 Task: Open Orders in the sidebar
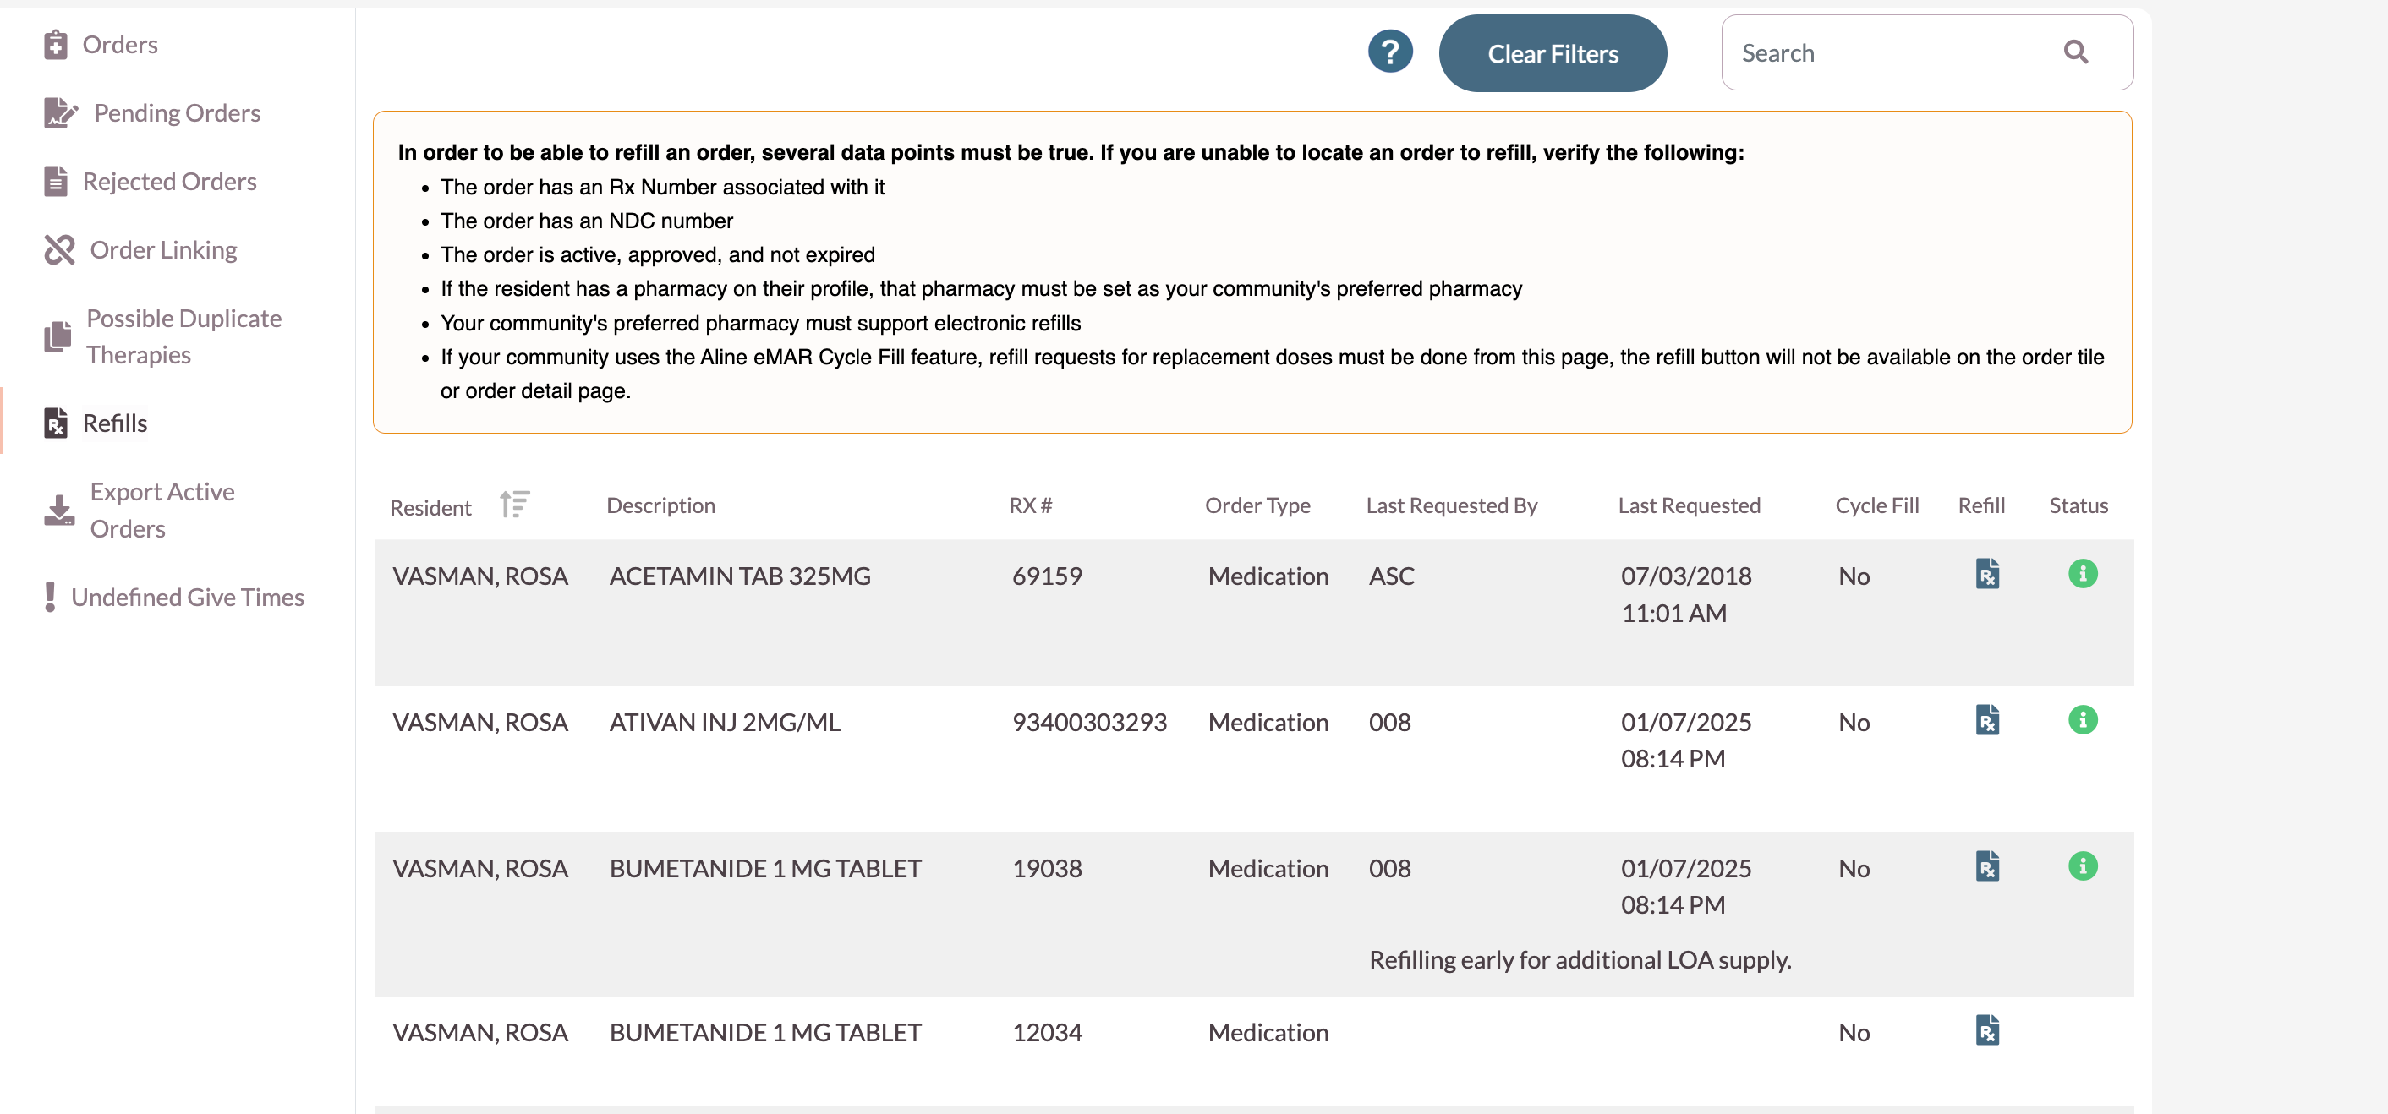click(119, 45)
